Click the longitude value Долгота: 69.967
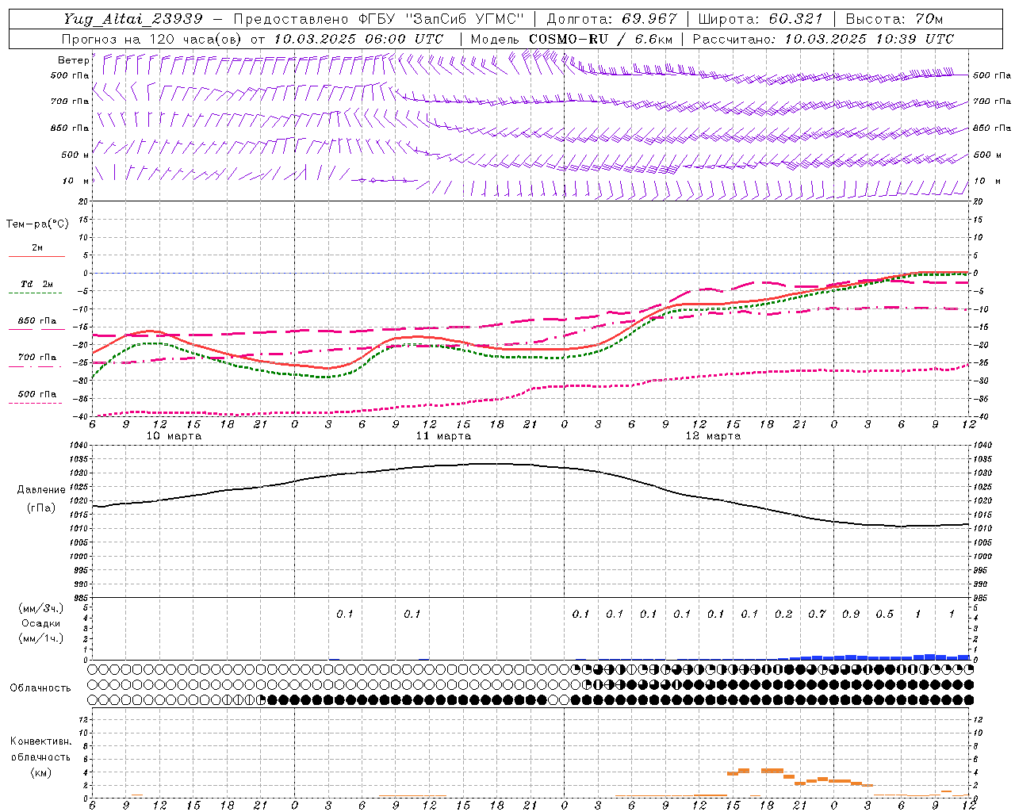 [x=611, y=19]
